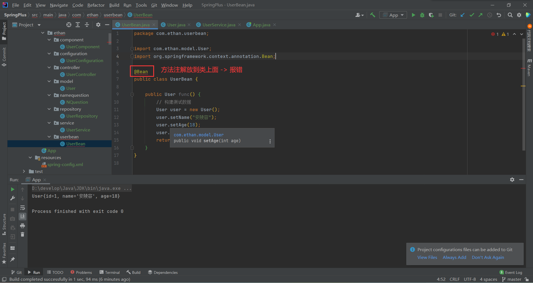
Task: Toggle the Structure tool window button
Action: pyautogui.click(x=4, y=225)
